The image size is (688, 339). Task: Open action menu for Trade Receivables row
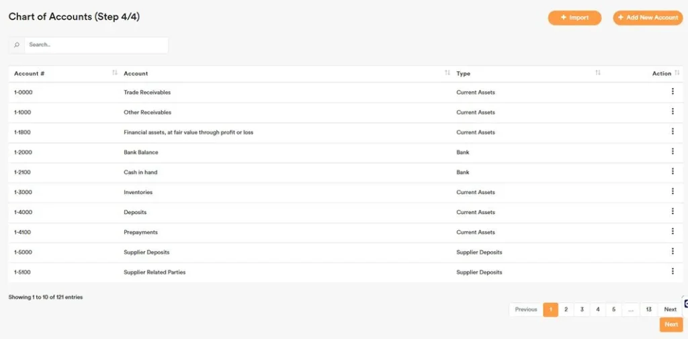point(672,92)
